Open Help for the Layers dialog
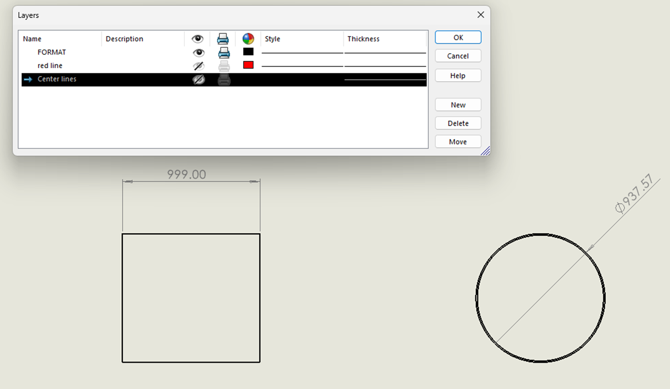Screen dimensions: 670x389 [x=458, y=75]
